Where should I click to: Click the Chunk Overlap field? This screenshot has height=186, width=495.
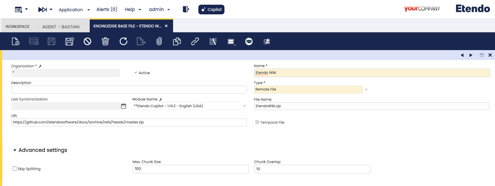[312, 169]
